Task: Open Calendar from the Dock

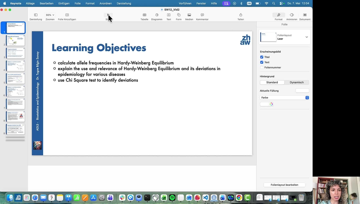Action: point(51,198)
